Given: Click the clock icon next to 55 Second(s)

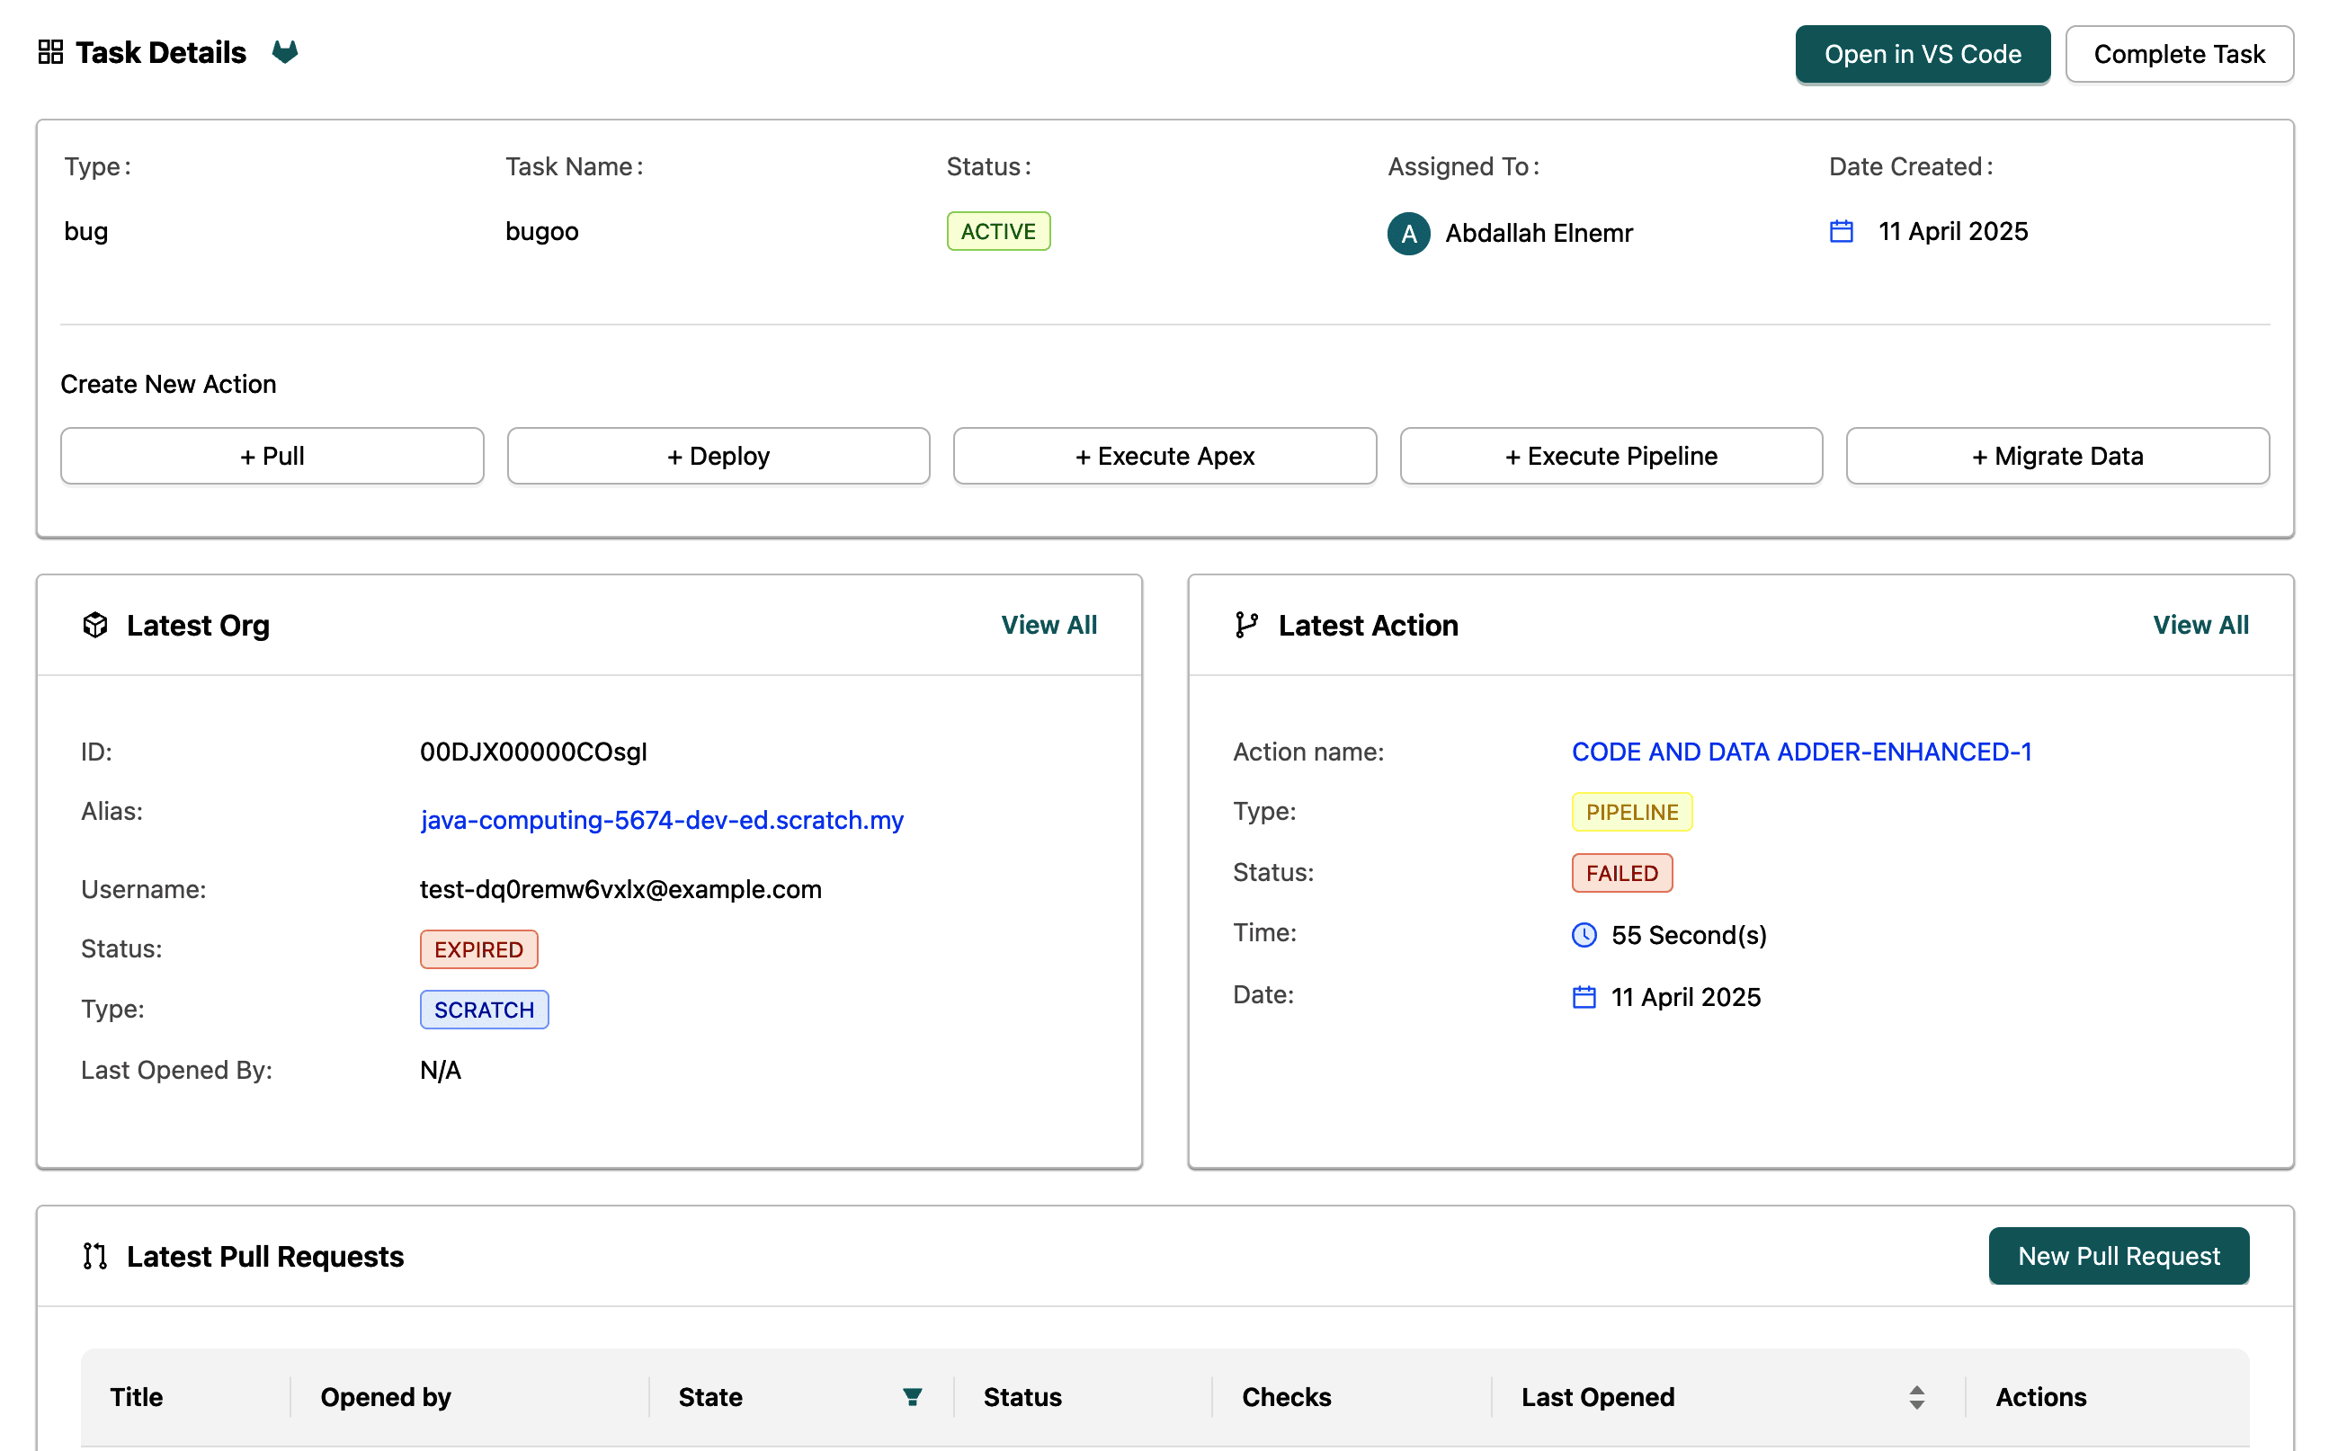Looking at the screenshot, I should tap(1584, 935).
